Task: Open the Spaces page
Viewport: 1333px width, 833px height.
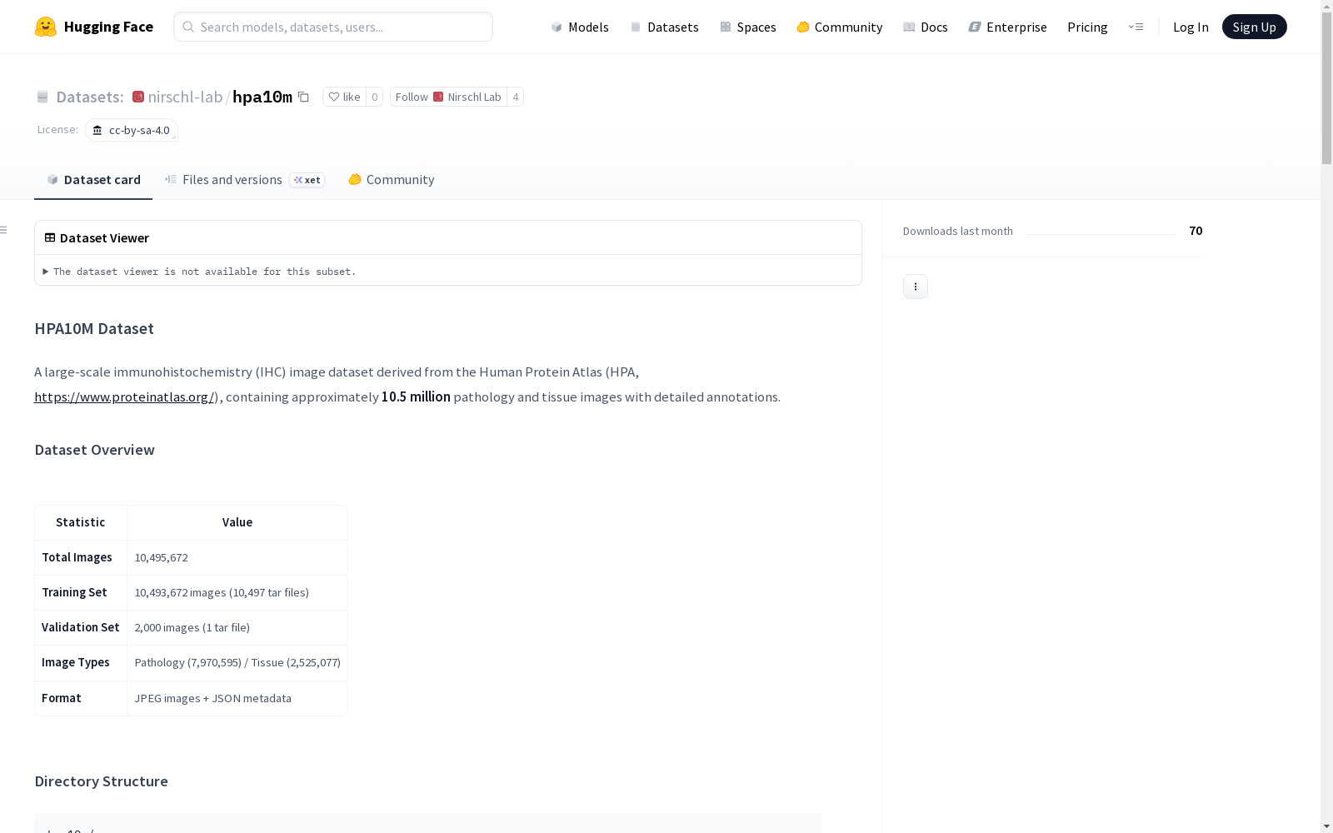Action: point(747,27)
